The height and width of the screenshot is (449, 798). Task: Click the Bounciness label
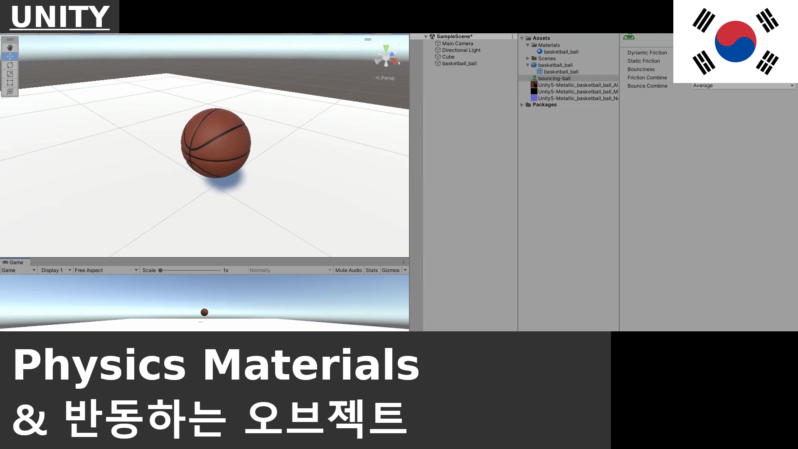pyautogui.click(x=641, y=69)
